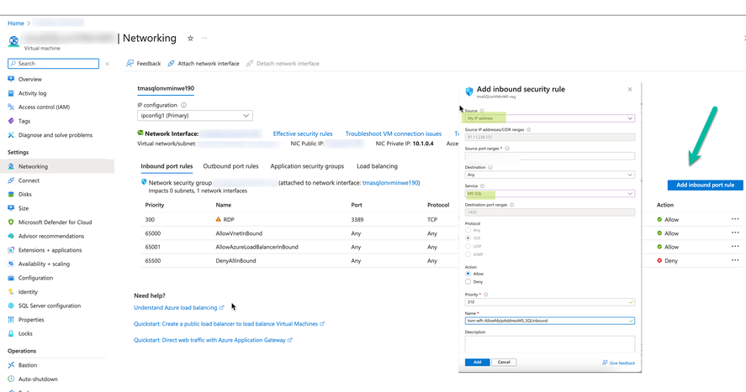Click the Microsoft Defender for Cloud shield icon

[x=11, y=222]
